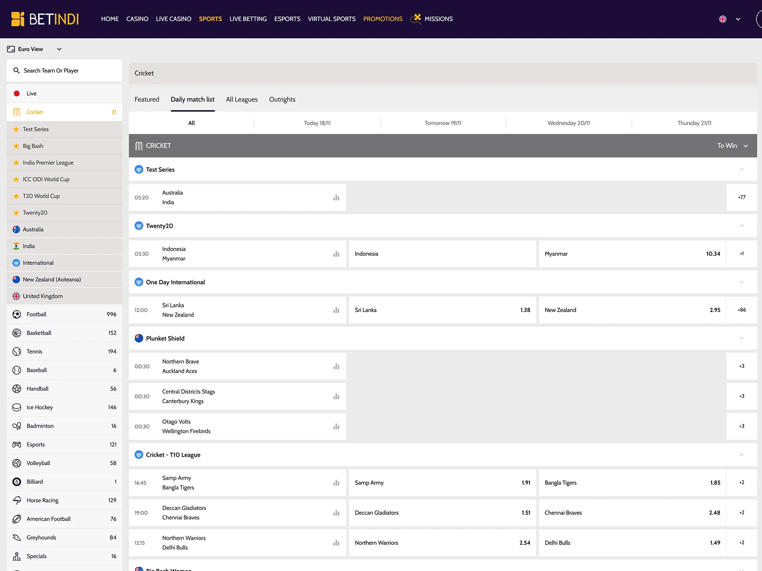Select the Daily match list tab

(x=192, y=99)
